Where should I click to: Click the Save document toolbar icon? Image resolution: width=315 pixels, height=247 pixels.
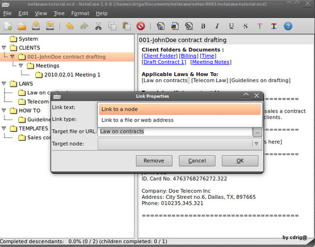tap(36, 26)
